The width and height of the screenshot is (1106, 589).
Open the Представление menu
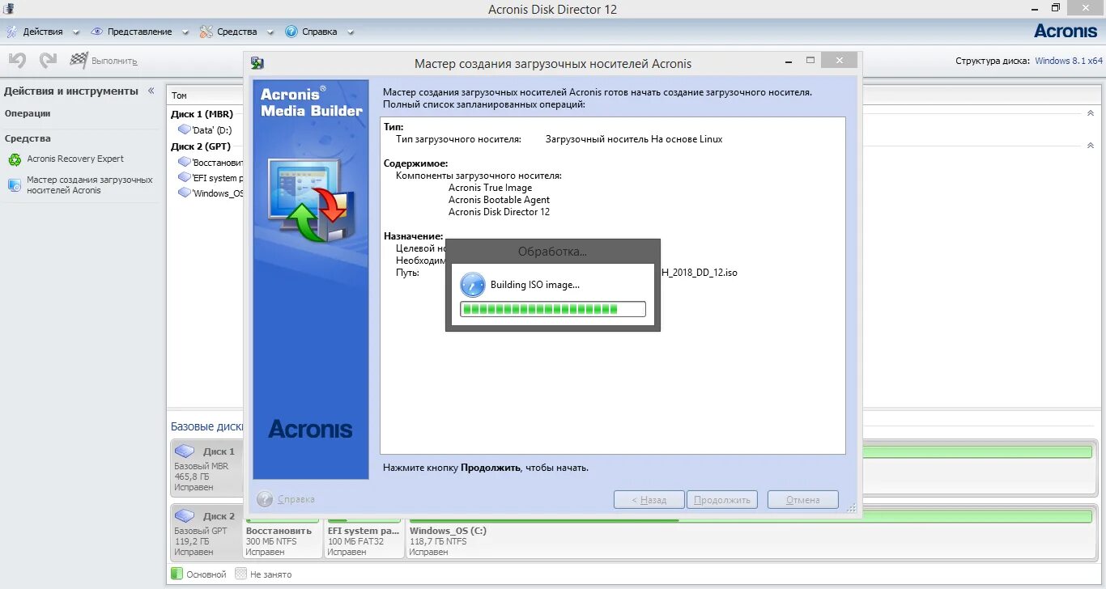click(x=140, y=32)
